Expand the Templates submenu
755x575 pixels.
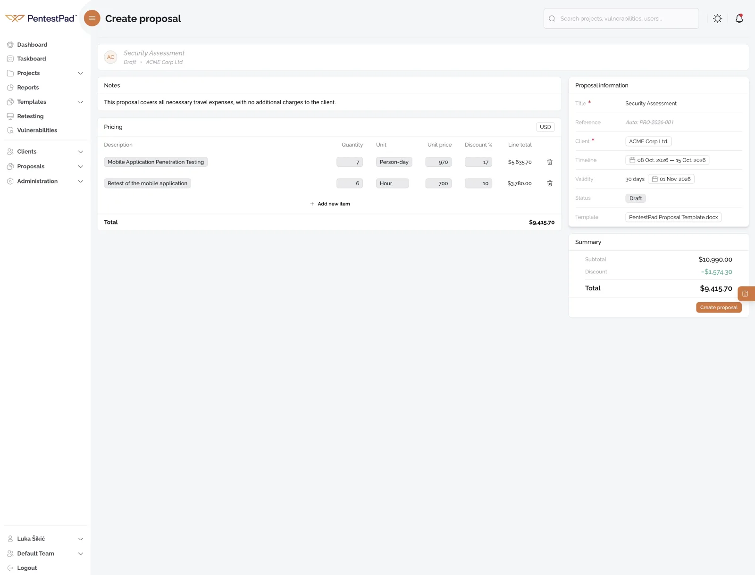(81, 102)
